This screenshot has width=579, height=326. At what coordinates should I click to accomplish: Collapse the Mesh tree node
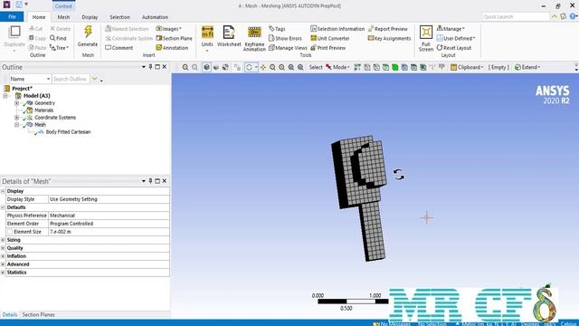16,125
